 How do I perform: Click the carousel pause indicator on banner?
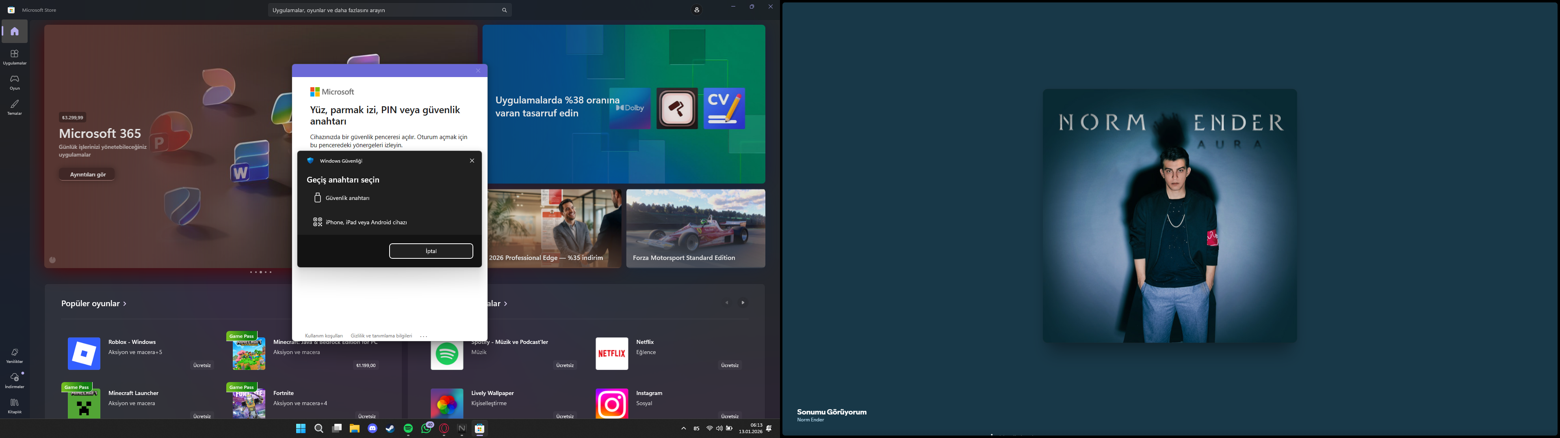click(53, 260)
